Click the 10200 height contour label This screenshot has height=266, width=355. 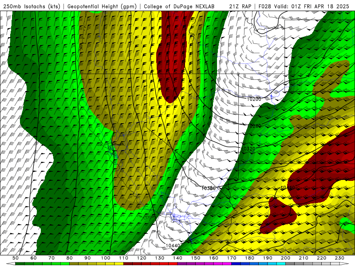pos(254,99)
